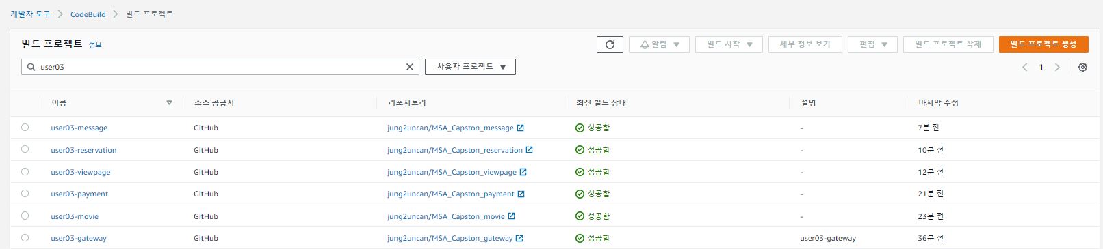1103x249 pixels.
Task: Click 설명 column header
Action: coord(808,103)
